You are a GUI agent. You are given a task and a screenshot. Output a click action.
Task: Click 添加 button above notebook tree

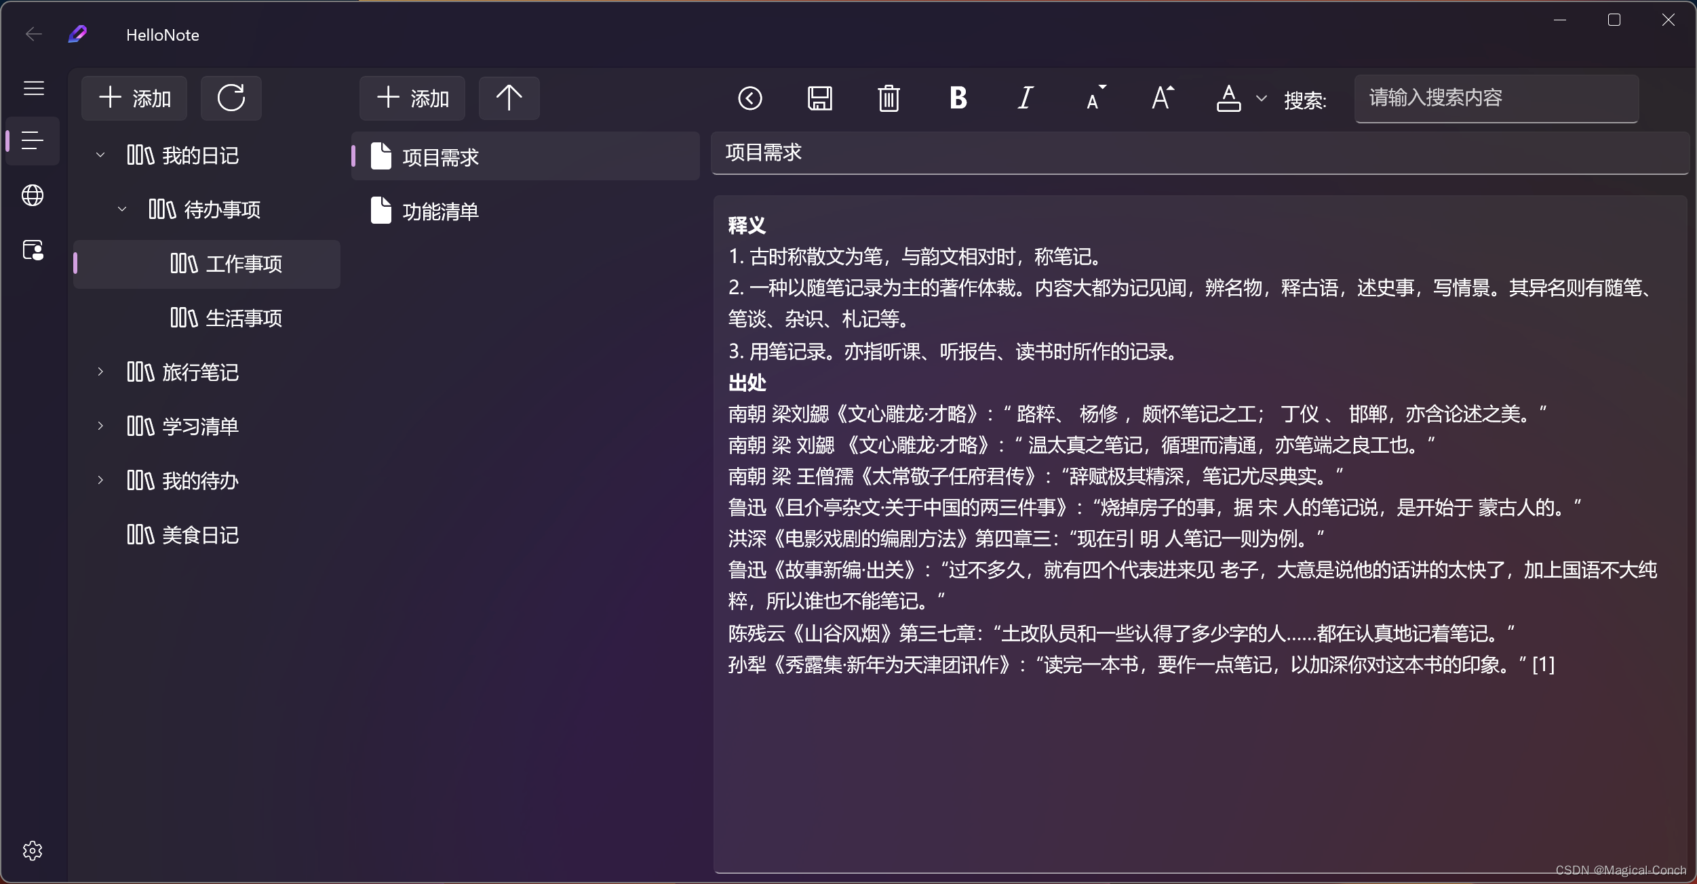(x=134, y=98)
